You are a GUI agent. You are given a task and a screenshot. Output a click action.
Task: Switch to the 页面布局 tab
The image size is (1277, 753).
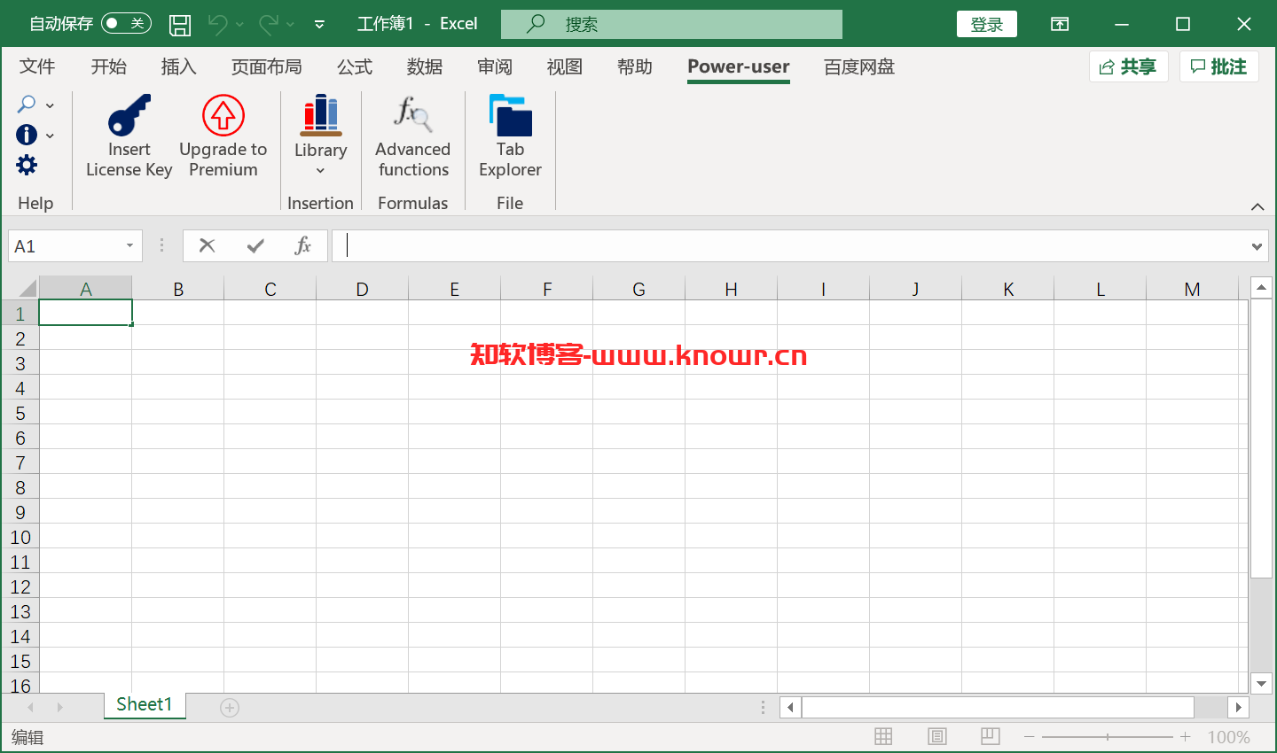[x=266, y=66]
